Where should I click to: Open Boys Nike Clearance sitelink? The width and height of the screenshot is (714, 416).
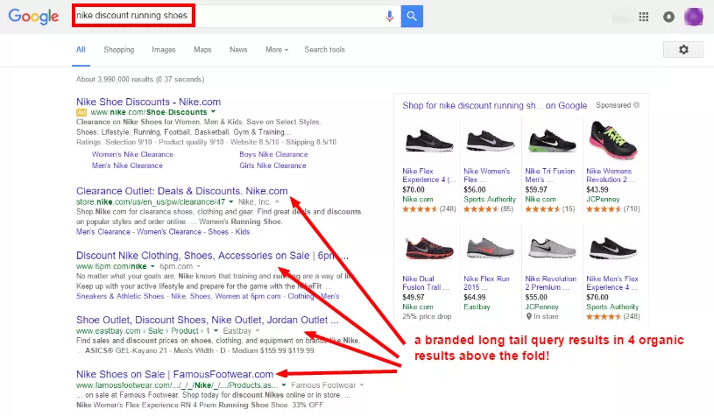point(273,154)
